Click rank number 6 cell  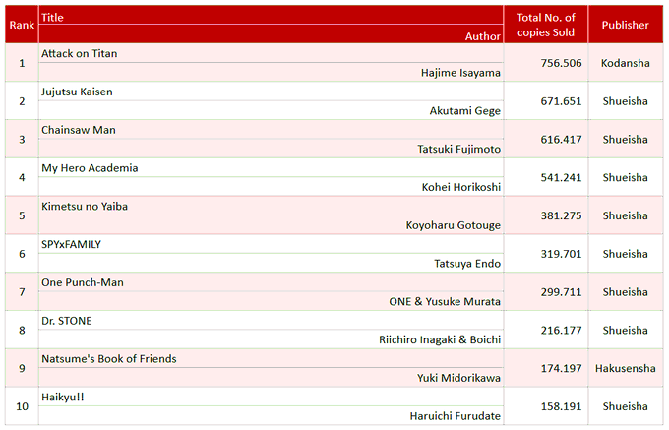click(x=22, y=254)
